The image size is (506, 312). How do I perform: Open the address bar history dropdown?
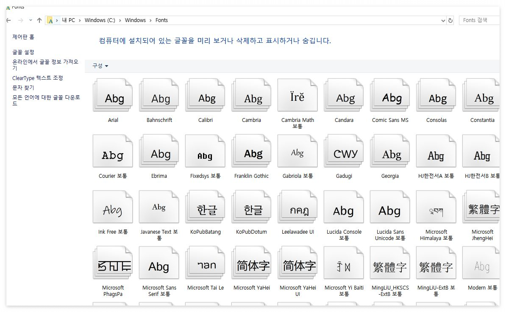(x=443, y=20)
